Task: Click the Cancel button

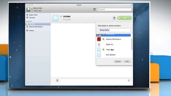Action: click(x=118, y=61)
